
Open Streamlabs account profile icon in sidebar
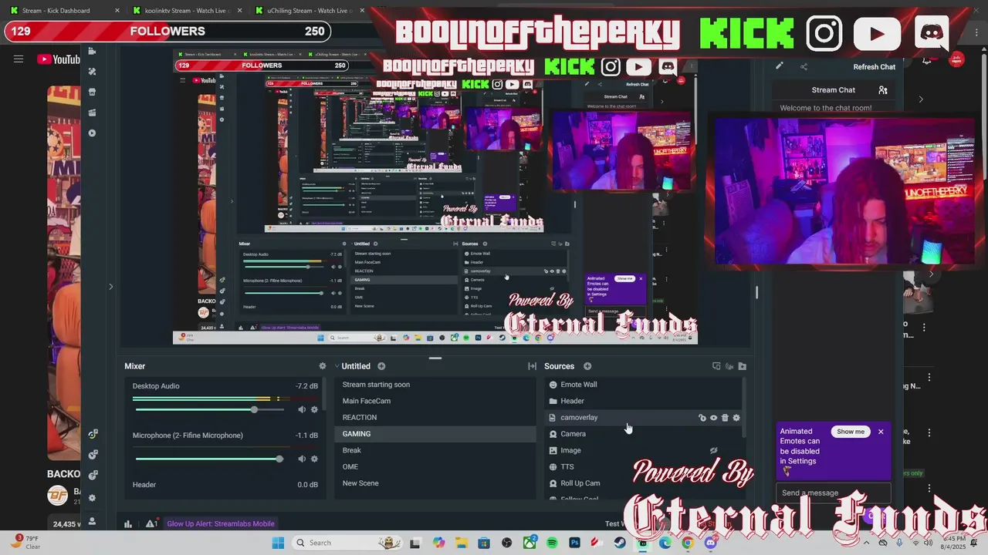click(92, 521)
